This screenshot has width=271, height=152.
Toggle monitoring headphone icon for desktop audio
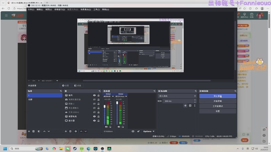coord(110,127)
